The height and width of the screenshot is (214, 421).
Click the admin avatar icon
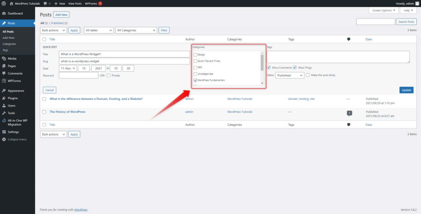pyautogui.click(x=417, y=3)
